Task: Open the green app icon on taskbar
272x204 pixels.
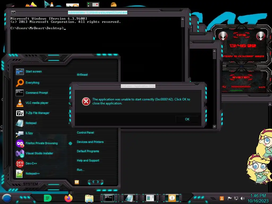Action: point(48,198)
